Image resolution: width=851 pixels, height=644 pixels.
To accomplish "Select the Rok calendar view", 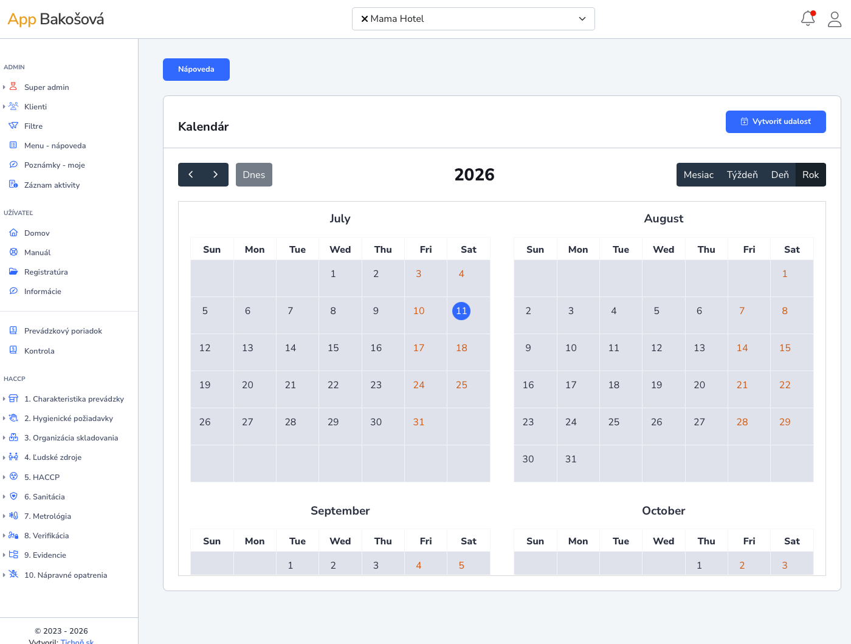I will (x=811, y=175).
